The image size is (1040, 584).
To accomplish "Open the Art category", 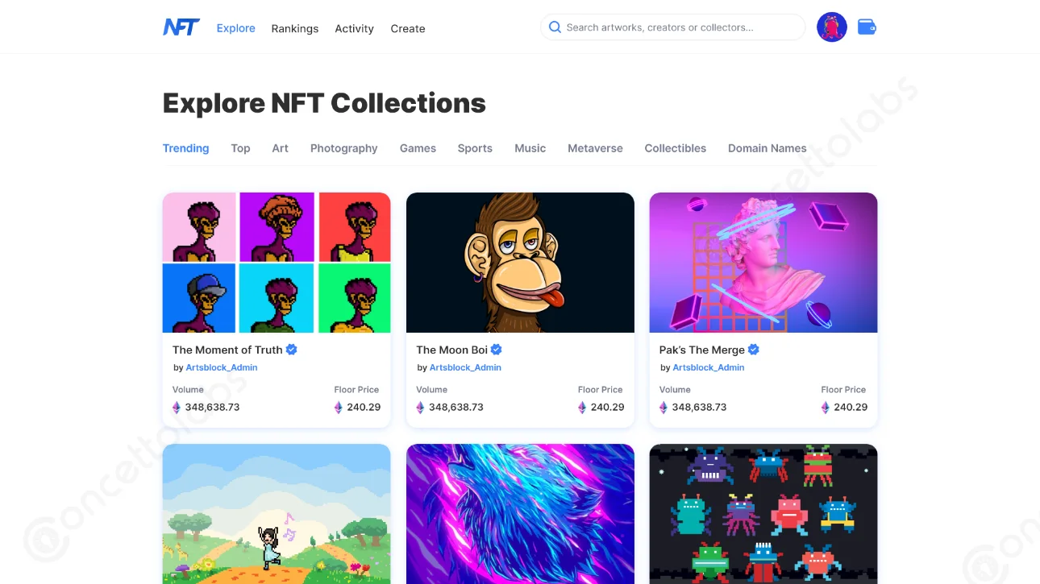I will click(x=280, y=148).
